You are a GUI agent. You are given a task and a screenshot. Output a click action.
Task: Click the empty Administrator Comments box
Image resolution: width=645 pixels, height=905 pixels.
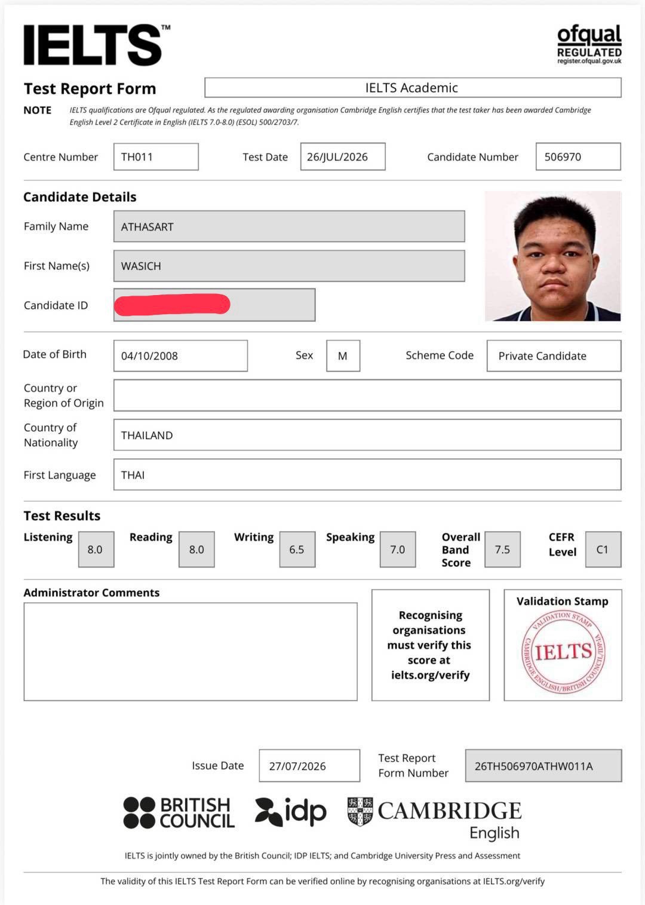[x=191, y=652]
